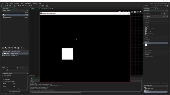Click the Creation Code button
Image resolution: width=170 pixels, height=95 pixels.
[17, 89]
